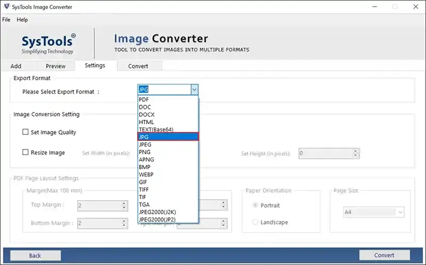This screenshot has height=265, width=426.
Task: Switch to the Add tab
Action: tap(16, 66)
